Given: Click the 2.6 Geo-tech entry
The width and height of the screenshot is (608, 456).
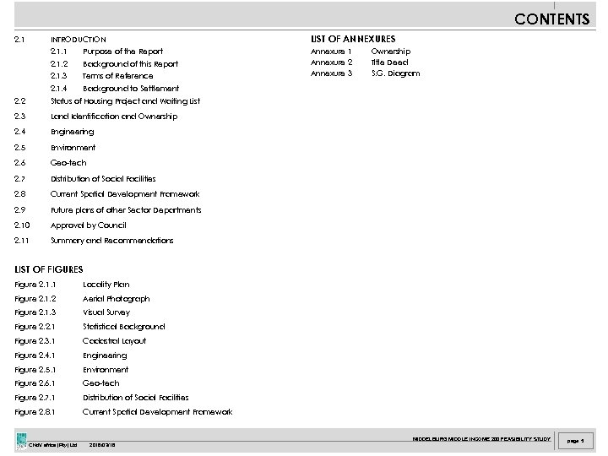Looking at the screenshot, I should click(x=51, y=163).
